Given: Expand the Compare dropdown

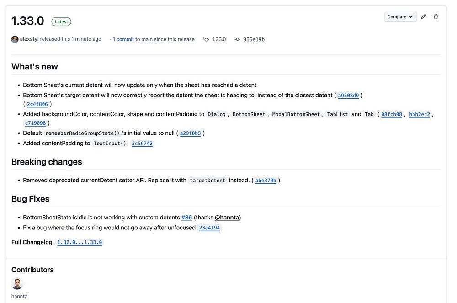Looking at the screenshot, I should tap(400, 17).
